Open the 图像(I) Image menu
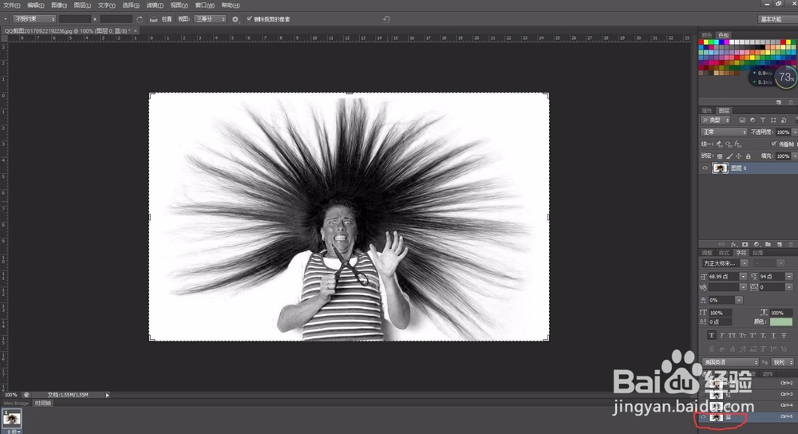Screen dimensions: 798x434 coord(59,5)
